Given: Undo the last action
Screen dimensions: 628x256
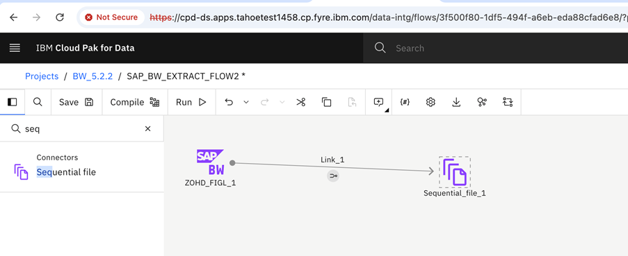Looking at the screenshot, I should click(229, 102).
